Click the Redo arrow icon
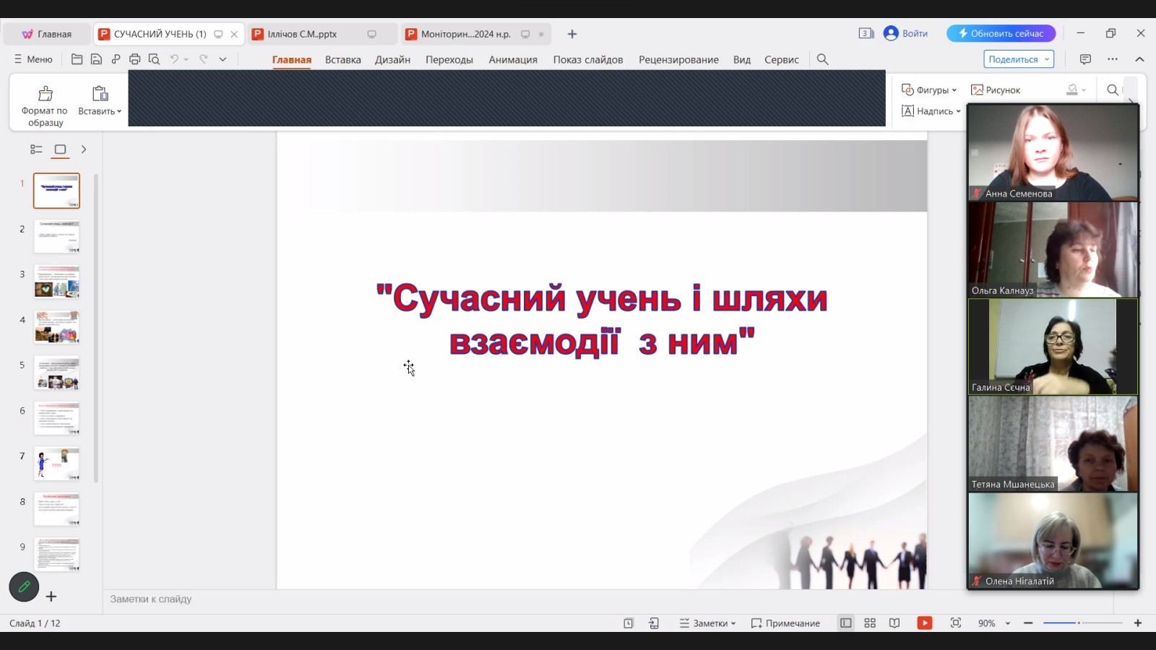Viewport: 1156px width, 650px height. 204,59
